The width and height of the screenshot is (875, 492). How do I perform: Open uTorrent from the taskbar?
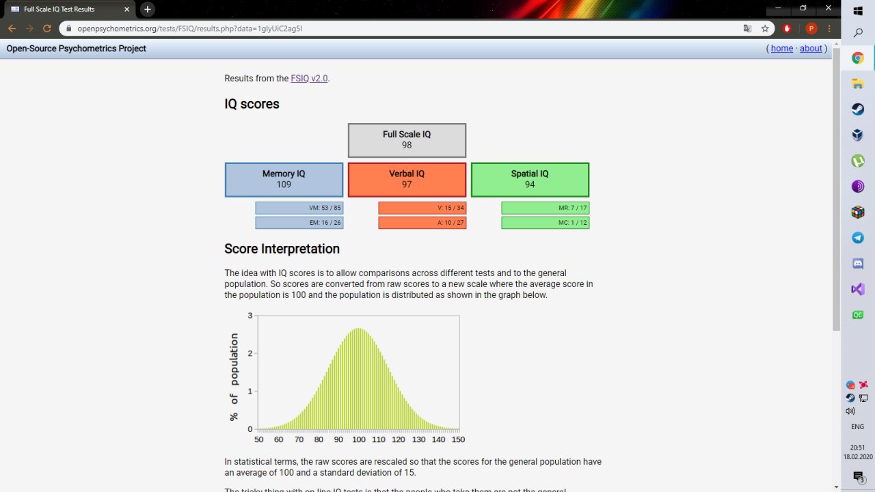tap(858, 161)
